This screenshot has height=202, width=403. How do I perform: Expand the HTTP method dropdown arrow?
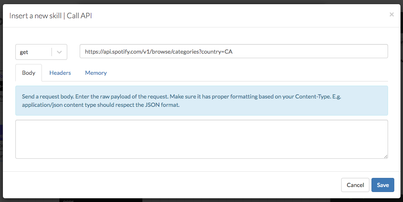coord(59,52)
